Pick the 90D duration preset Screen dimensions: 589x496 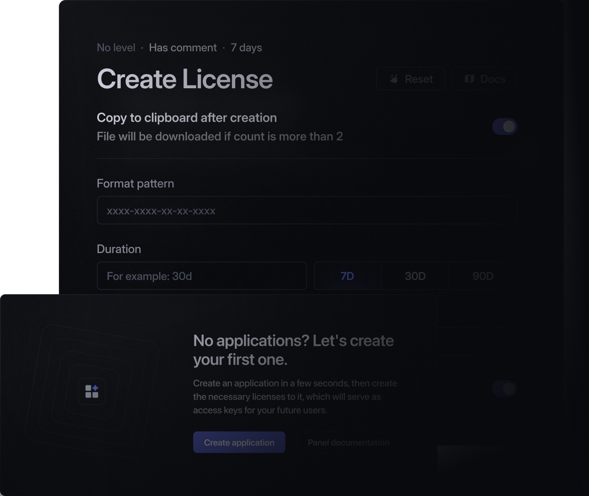483,276
